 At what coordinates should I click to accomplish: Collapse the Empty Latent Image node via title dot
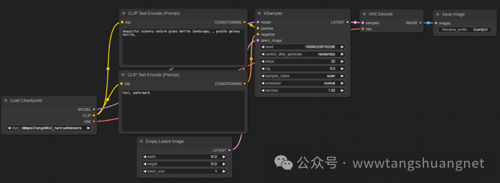pos(141,141)
